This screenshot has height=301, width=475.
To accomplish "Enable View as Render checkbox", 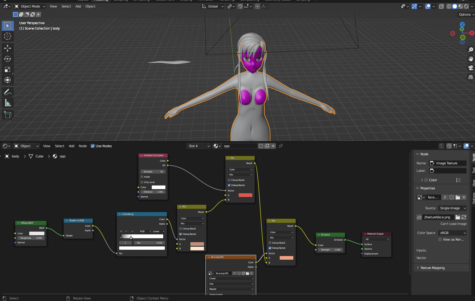I will click(x=440, y=239).
